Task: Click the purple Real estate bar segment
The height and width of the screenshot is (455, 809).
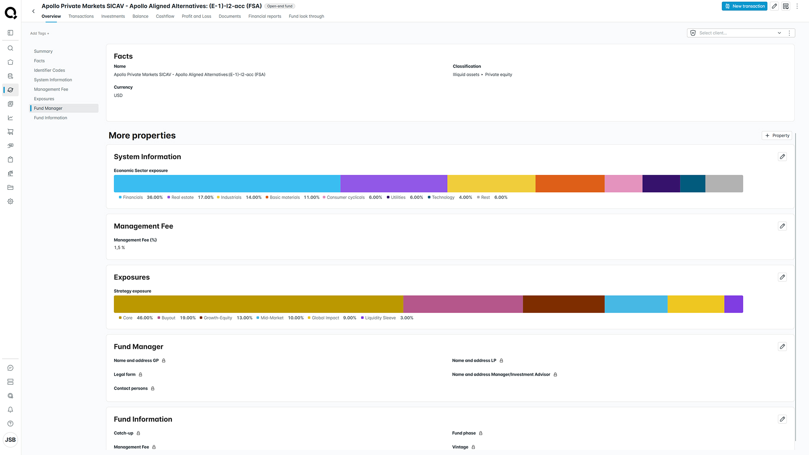Action: click(x=394, y=184)
